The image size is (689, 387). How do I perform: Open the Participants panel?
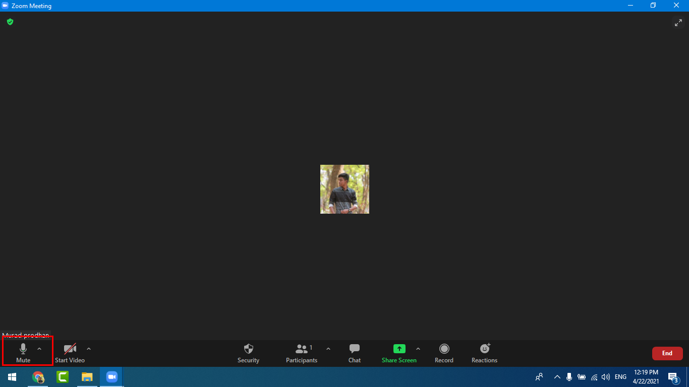[x=302, y=349]
